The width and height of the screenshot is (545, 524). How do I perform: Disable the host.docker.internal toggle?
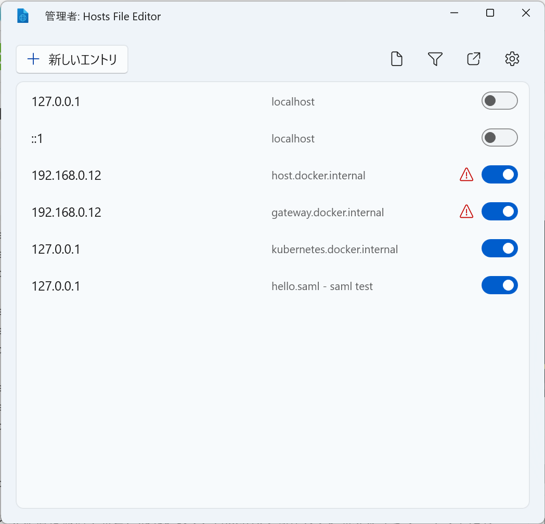[499, 175]
